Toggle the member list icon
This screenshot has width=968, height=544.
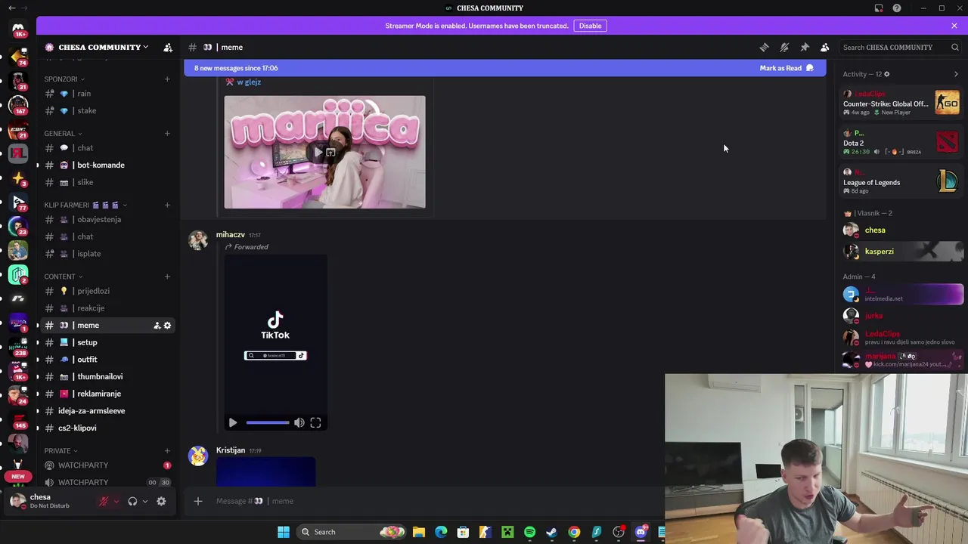coord(825,47)
